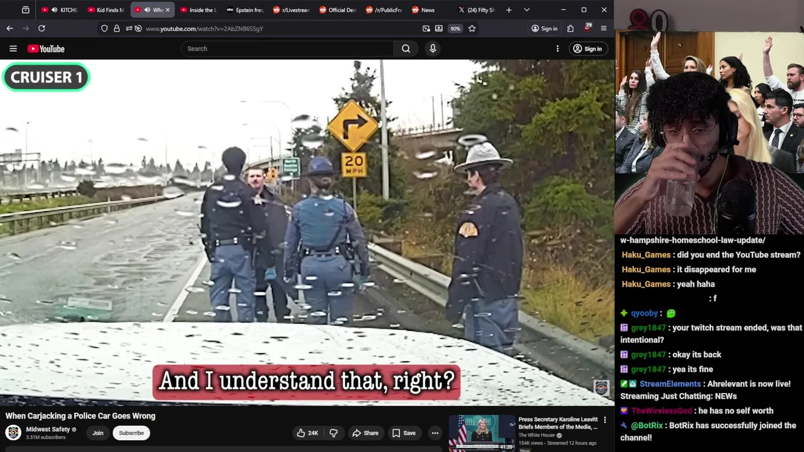804x452 pixels.
Task: Open picture-in-picture icon in address bar
Action: tap(426, 28)
